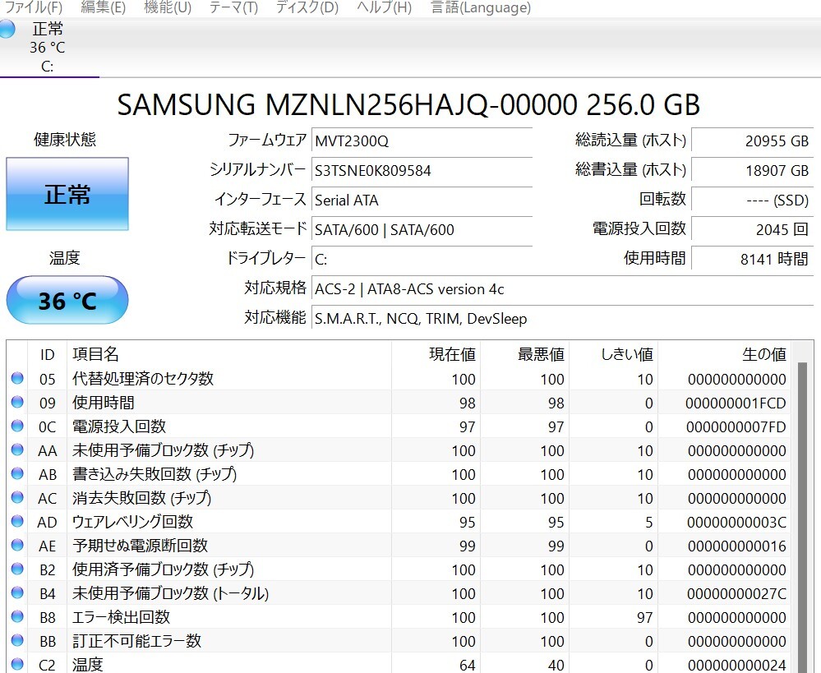Screen dimensions: 821x673
Task: Click status orb for row AA
Action: point(17,449)
